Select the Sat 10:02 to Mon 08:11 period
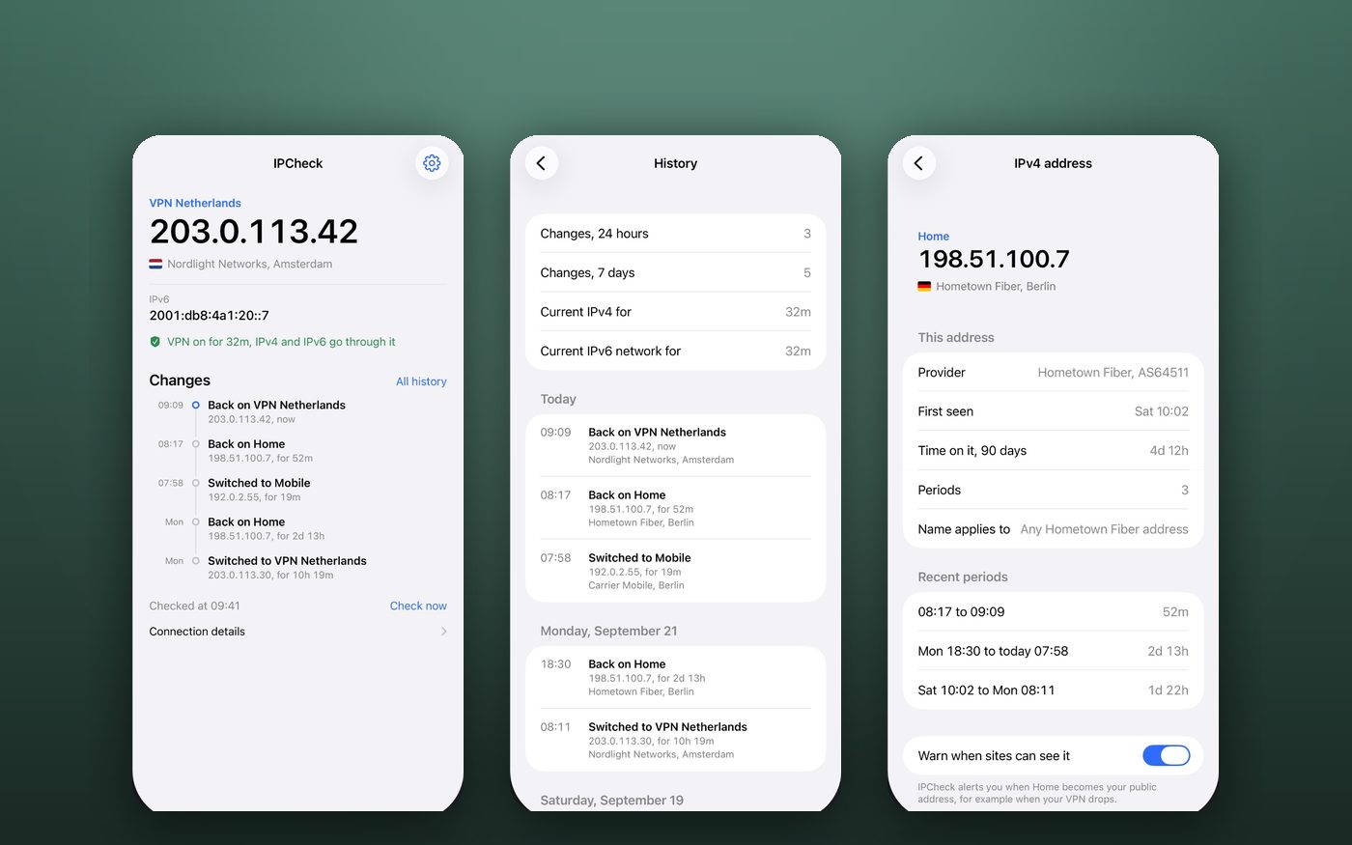The height and width of the screenshot is (845, 1352). [1054, 690]
